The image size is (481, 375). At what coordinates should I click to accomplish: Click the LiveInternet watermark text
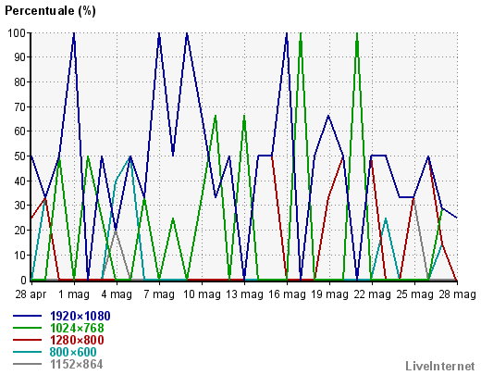tap(440, 366)
